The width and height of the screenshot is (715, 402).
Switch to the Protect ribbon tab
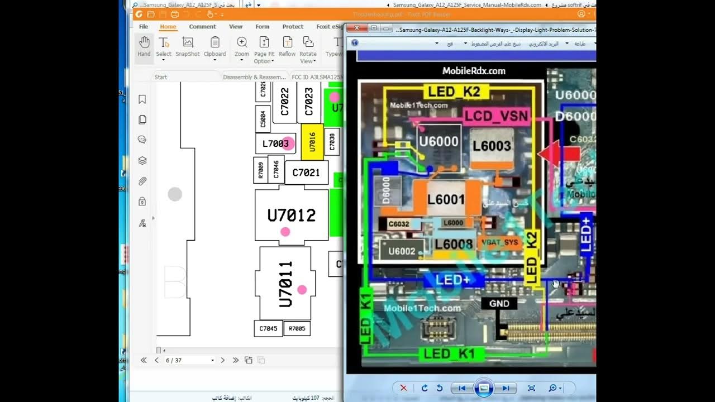pyautogui.click(x=293, y=26)
